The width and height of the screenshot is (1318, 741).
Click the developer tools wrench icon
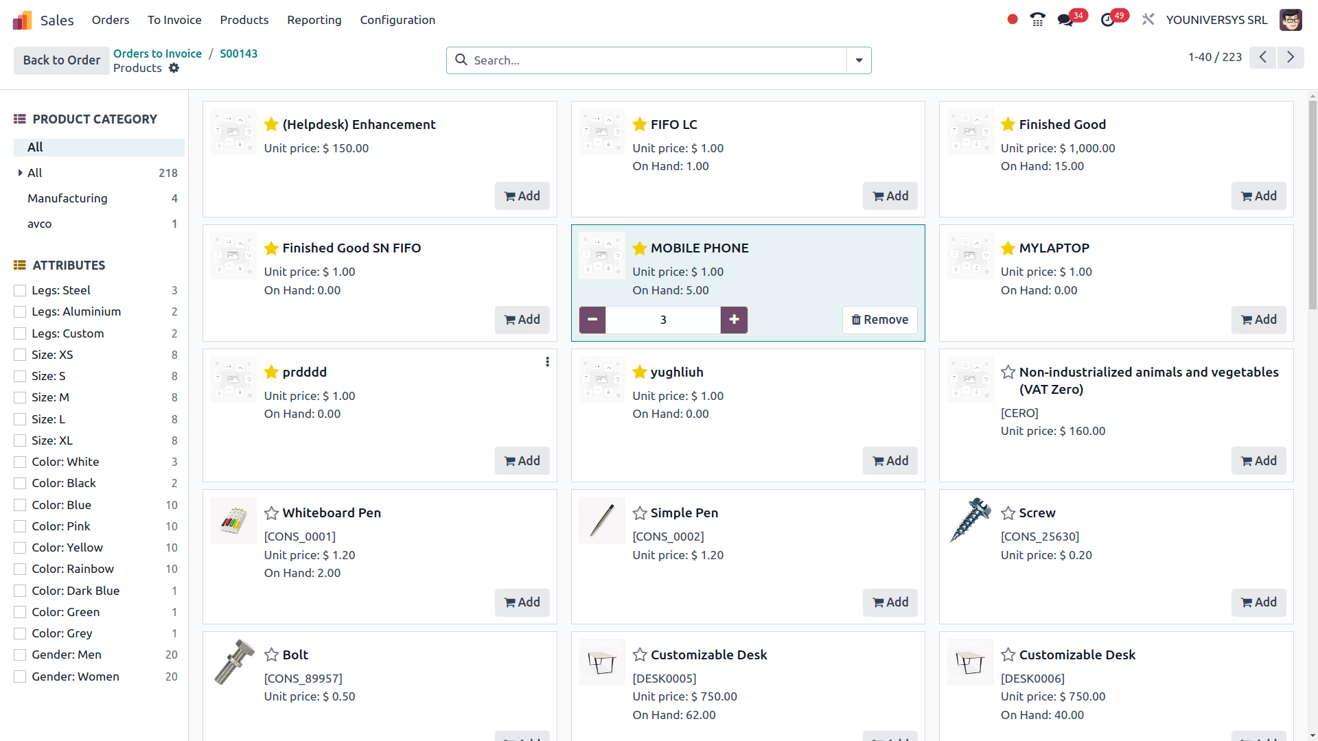tap(1148, 19)
